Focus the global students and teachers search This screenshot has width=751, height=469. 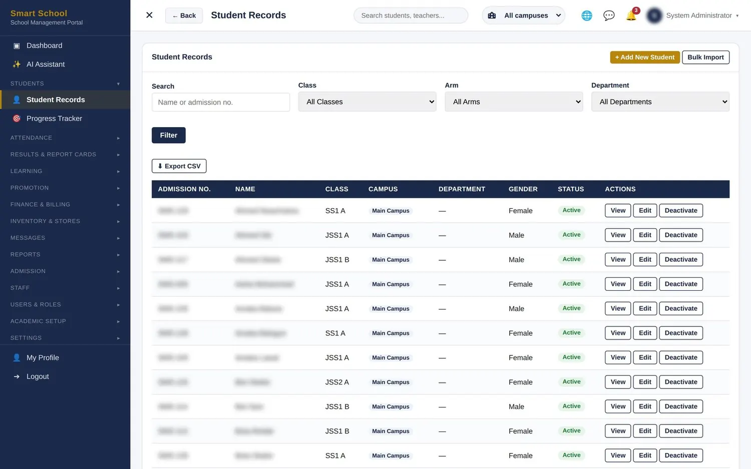(411, 16)
